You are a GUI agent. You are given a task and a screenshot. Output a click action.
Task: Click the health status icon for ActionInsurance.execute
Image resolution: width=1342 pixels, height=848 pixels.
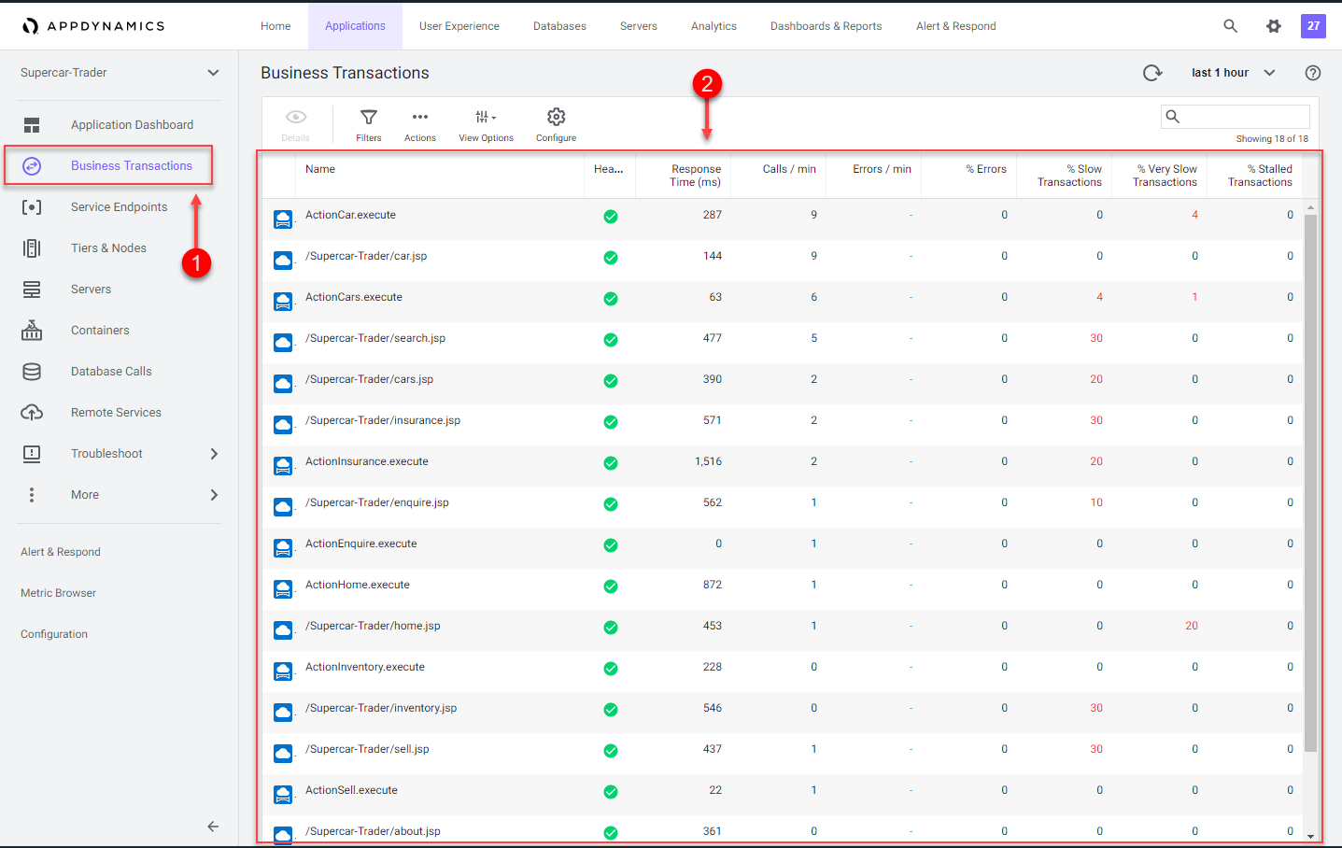pos(611,463)
